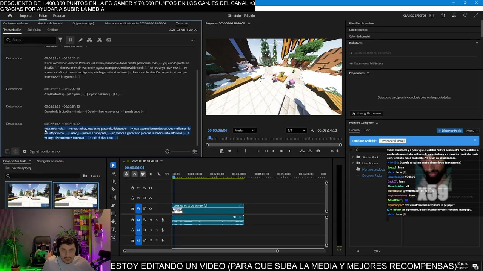Click Discover Packs button
483x271 pixels.
(x=450, y=131)
